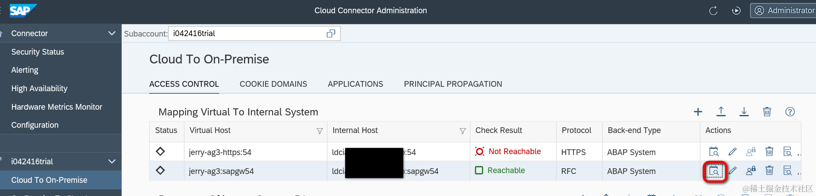Click ABAP System in the RFC row
This screenshot has height=196, width=816.
pyautogui.click(x=631, y=171)
